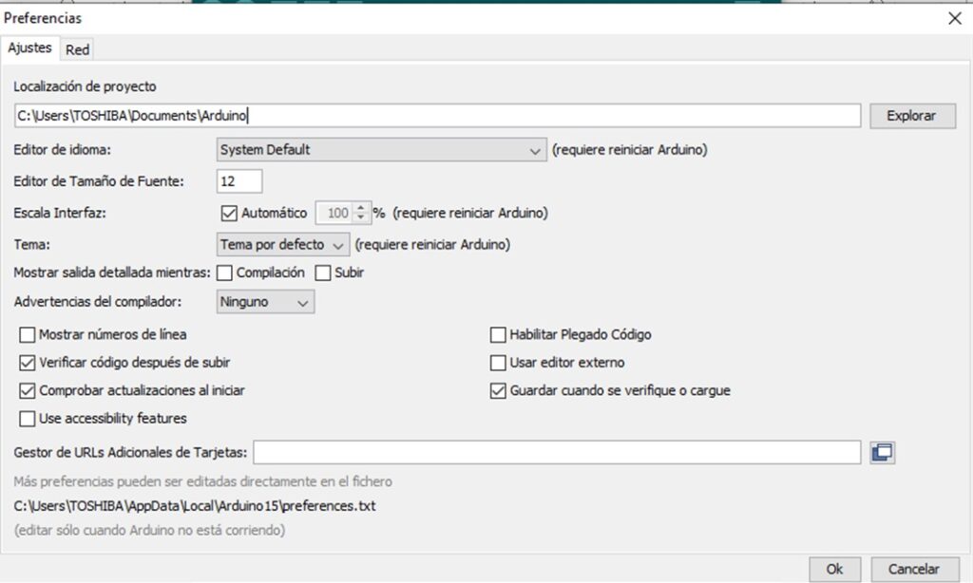Uncheck Guardar cuando se verifique o cargue
This screenshot has width=973, height=583.
[x=498, y=390]
